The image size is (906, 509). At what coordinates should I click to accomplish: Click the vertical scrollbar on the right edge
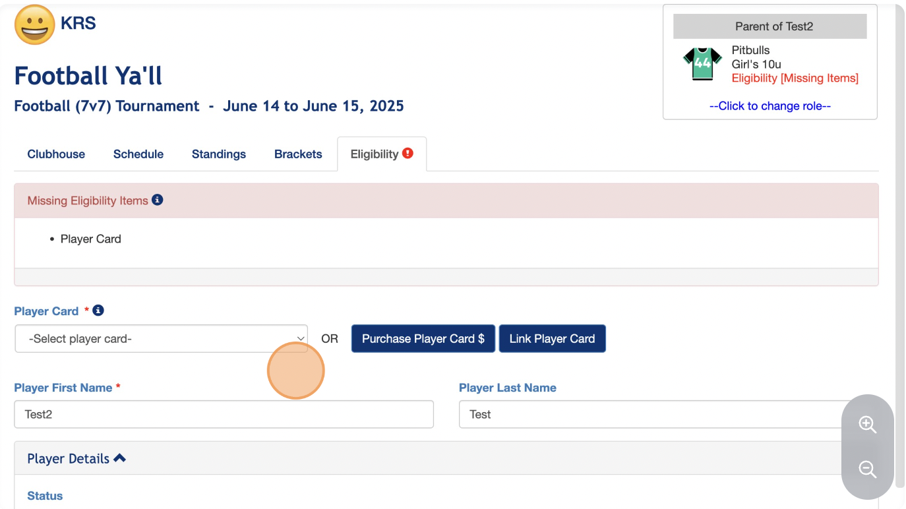tap(899, 251)
